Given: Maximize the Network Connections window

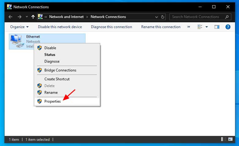Looking at the screenshot, I should pos(214,7).
